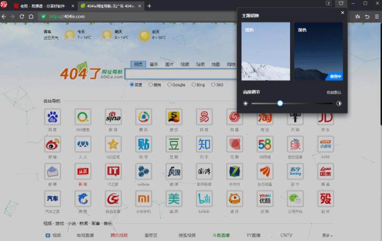
Task: Go to browser home page icon
Action: [x=31, y=17]
